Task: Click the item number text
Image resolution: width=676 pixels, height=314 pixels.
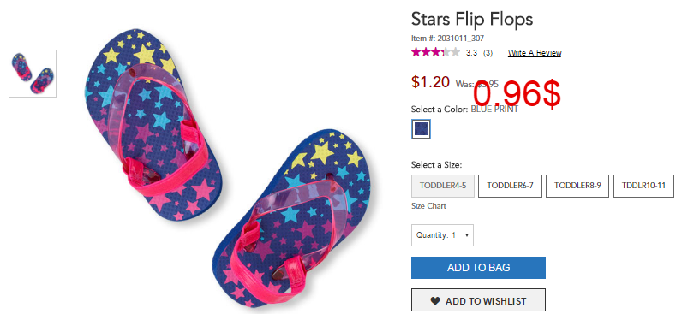Action: (x=447, y=39)
